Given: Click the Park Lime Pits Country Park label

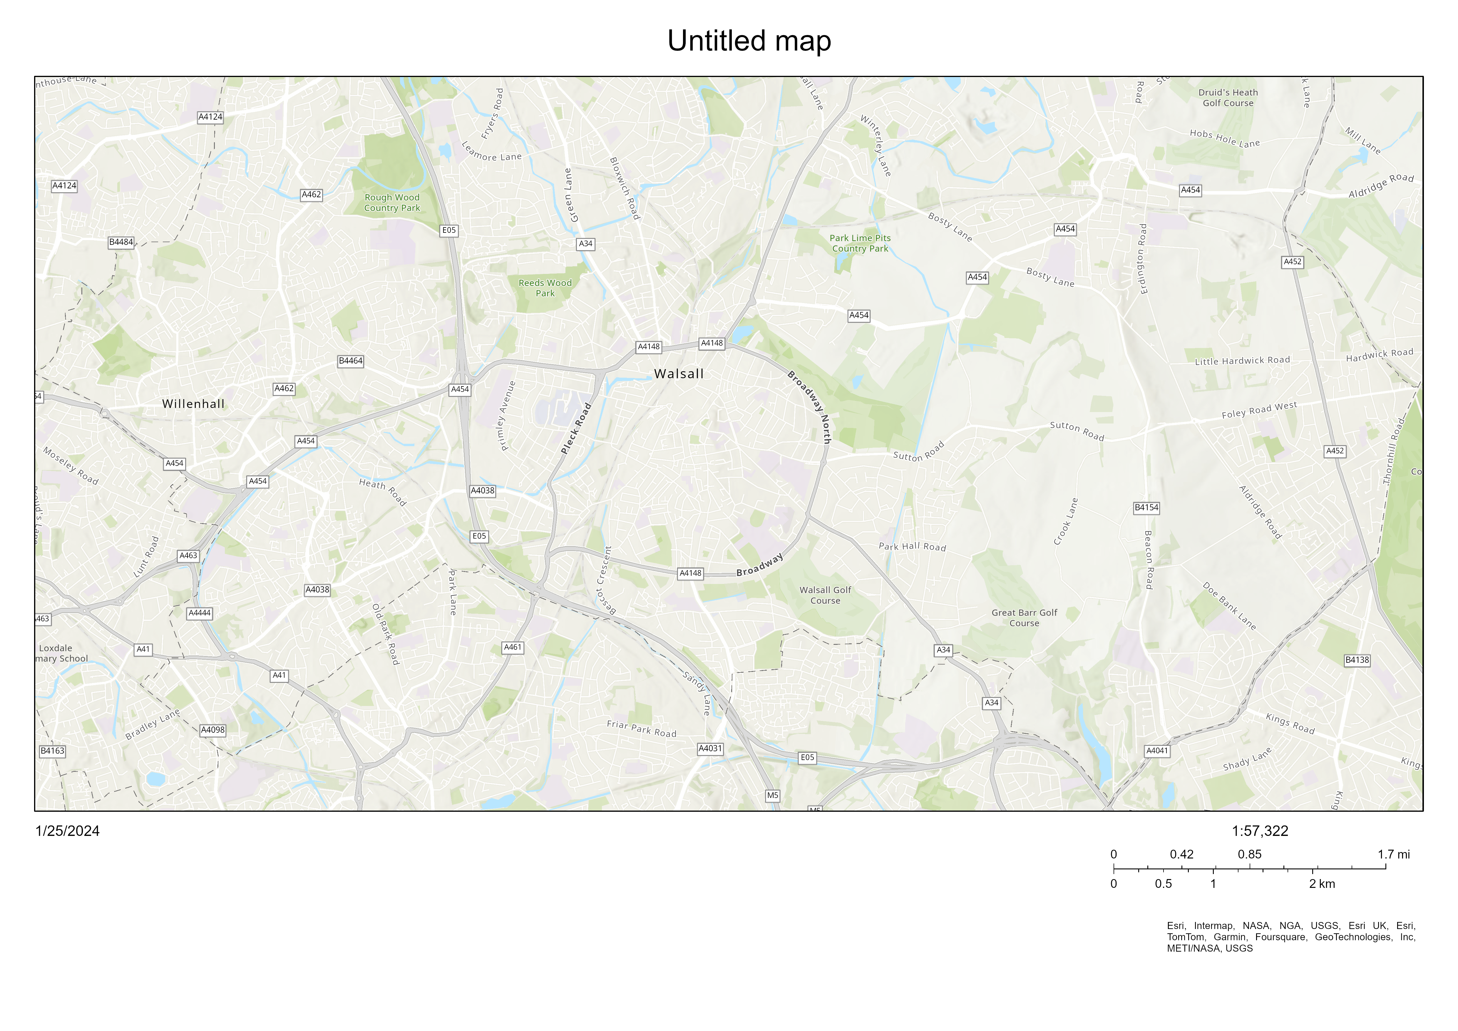Looking at the screenshot, I should (860, 243).
